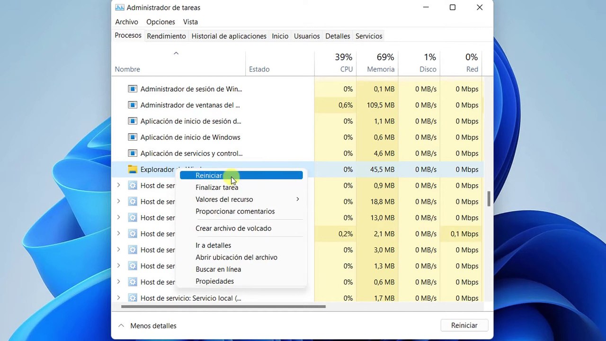Expand Host de servicio row with 3,0 MB
This screenshot has height=341, width=606.
pyautogui.click(x=119, y=250)
